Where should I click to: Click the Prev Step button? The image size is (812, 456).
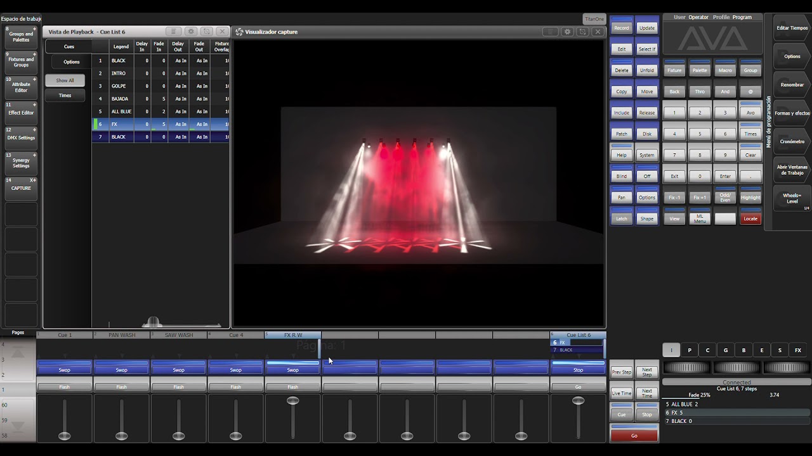[x=622, y=372]
